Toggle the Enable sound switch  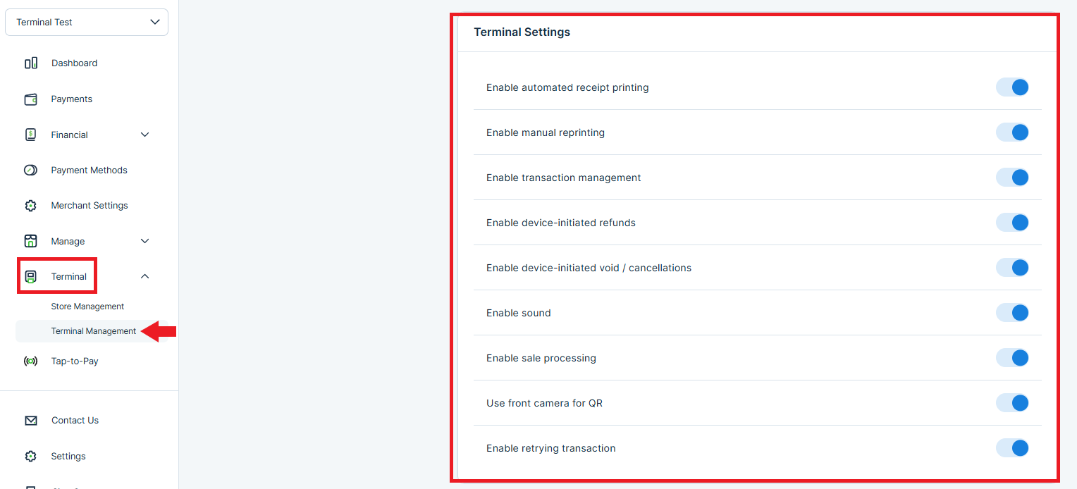[1012, 313]
